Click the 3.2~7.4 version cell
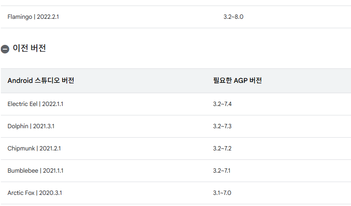The height and width of the screenshot is (206, 351). pos(222,104)
